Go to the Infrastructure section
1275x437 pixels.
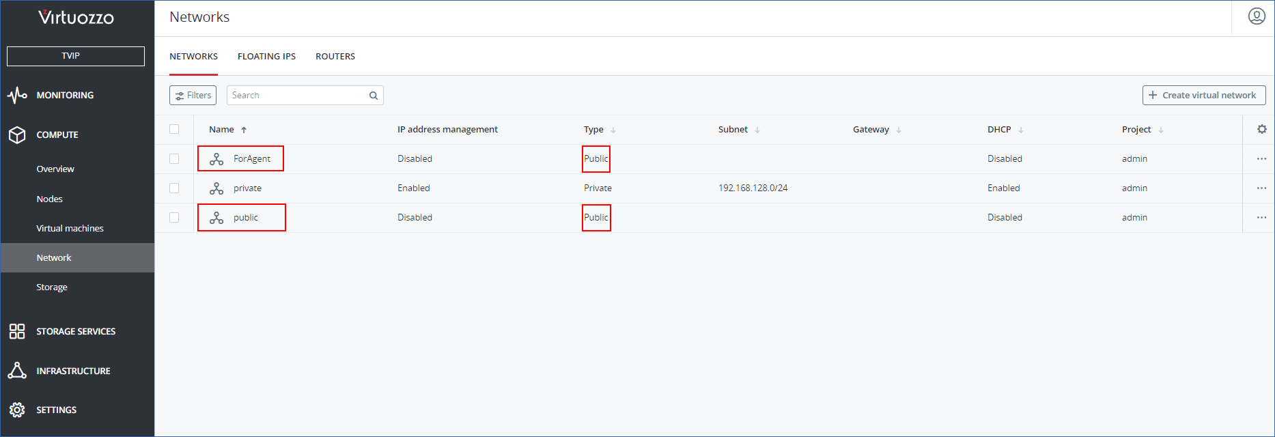click(73, 371)
